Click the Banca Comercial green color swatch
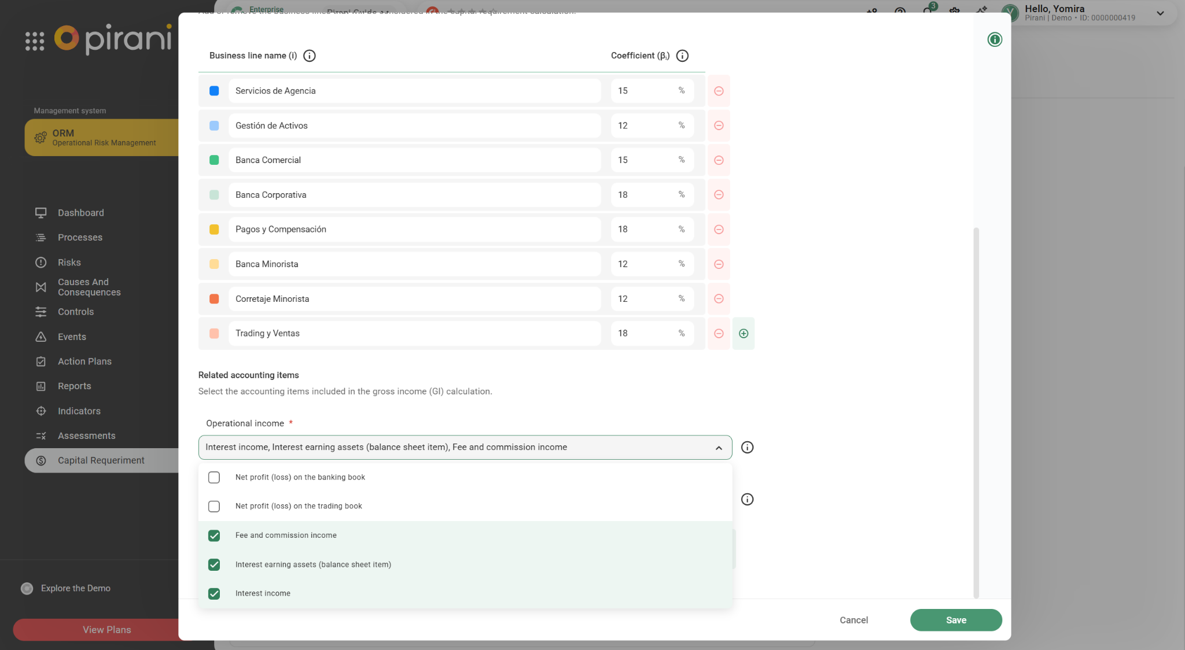This screenshot has width=1185, height=650. pyautogui.click(x=214, y=160)
